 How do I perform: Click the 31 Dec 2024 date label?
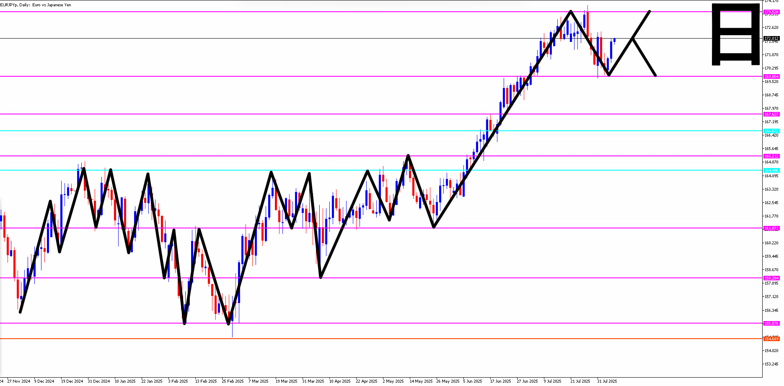[x=99, y=381]
